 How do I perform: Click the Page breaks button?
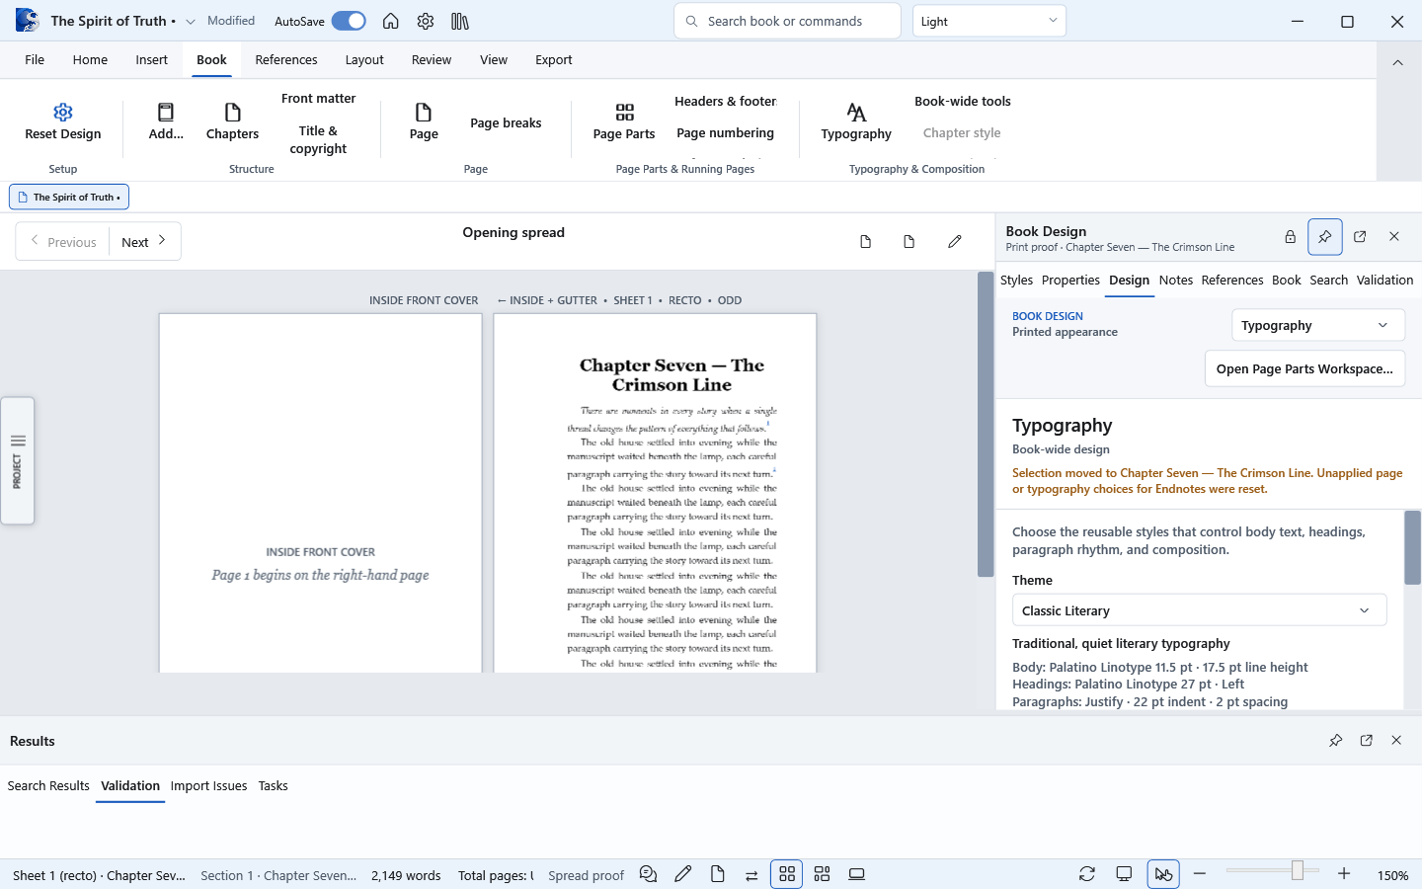pos(506,122)
